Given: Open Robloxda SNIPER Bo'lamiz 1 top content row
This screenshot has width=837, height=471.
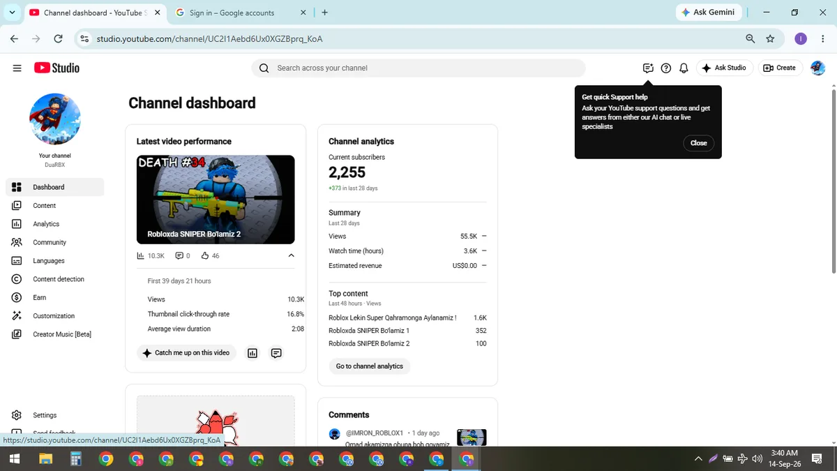Looking at the screenshot, I should point(407,331).
